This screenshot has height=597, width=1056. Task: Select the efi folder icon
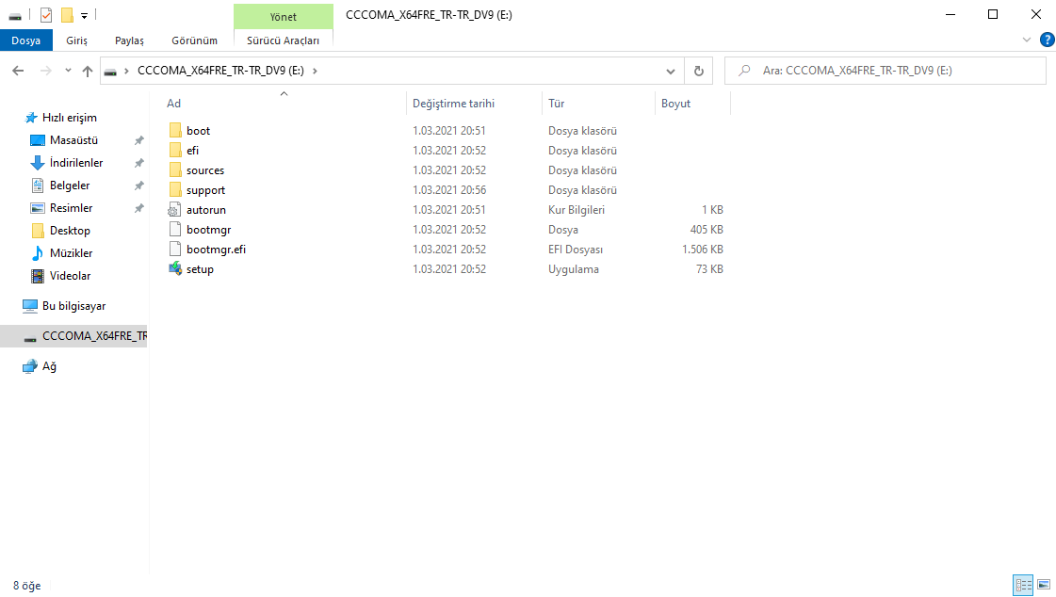click(x=175, y=150)
